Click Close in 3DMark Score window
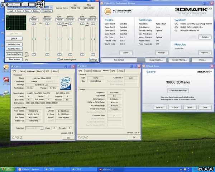Screen dimensions: 215x172 pyautogui.click(x=205, y=107)
